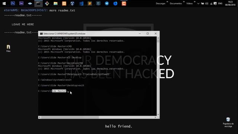The width and height of the screenshot is (238, 134).
Task: Maximize the cmd.exe window
Action: point(148,33)
